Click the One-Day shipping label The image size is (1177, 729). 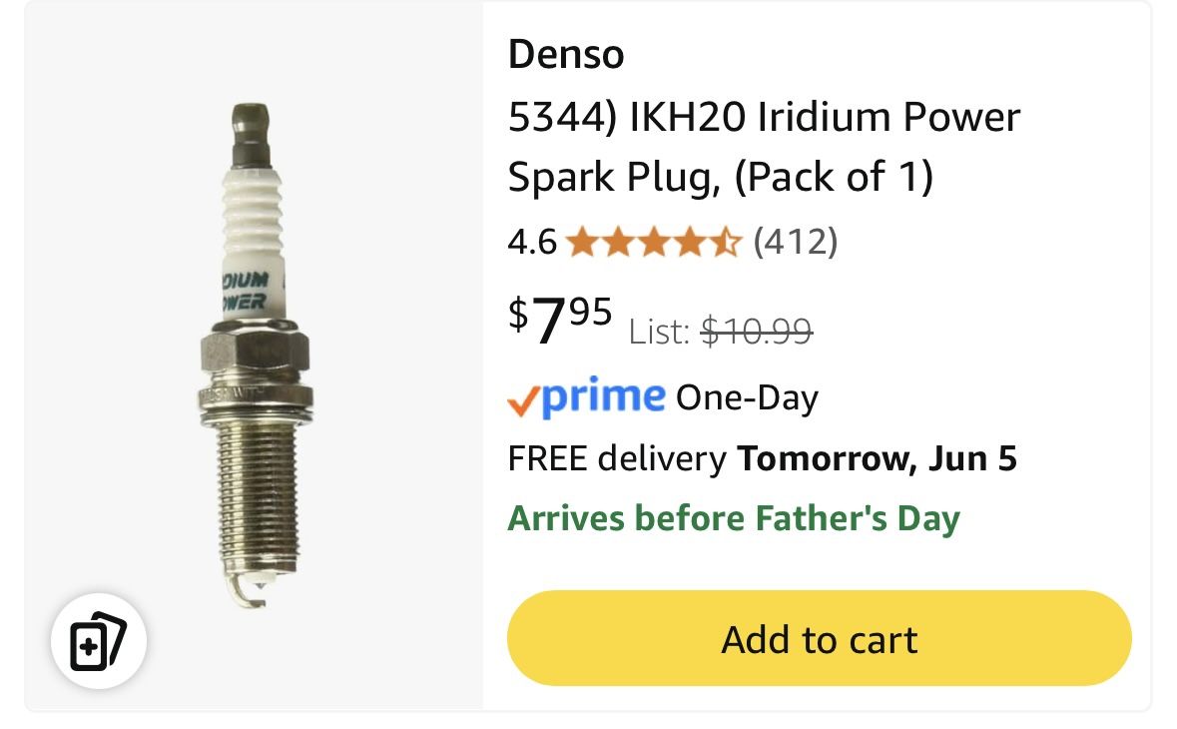[747, 397]
